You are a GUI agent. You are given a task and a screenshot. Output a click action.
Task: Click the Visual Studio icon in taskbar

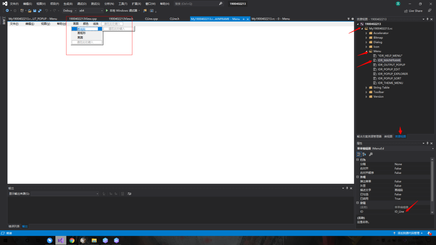(x=61, y=241)
